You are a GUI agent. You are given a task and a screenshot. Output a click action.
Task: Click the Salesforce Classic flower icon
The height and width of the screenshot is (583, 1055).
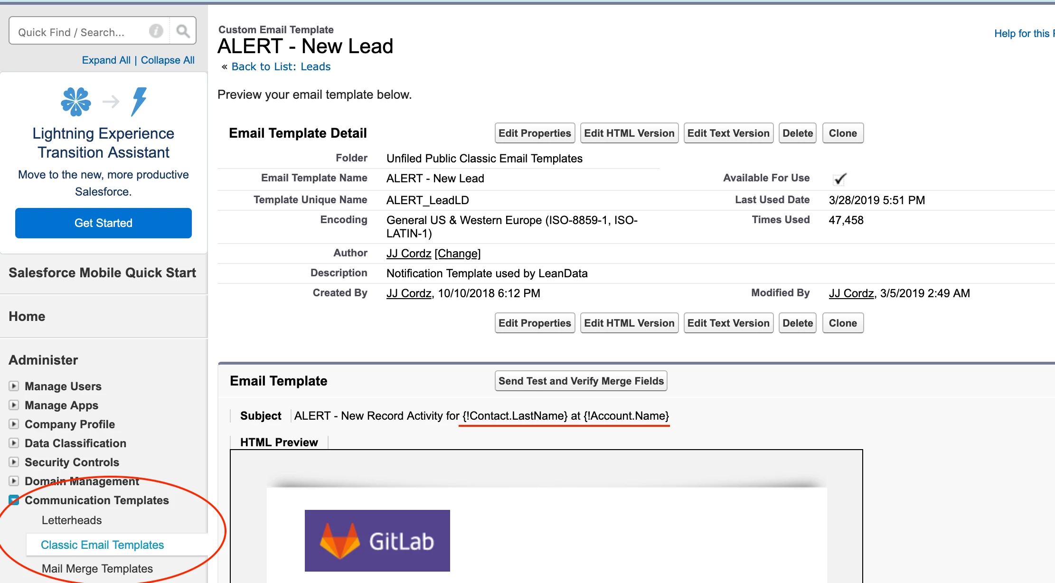(76, 101)
